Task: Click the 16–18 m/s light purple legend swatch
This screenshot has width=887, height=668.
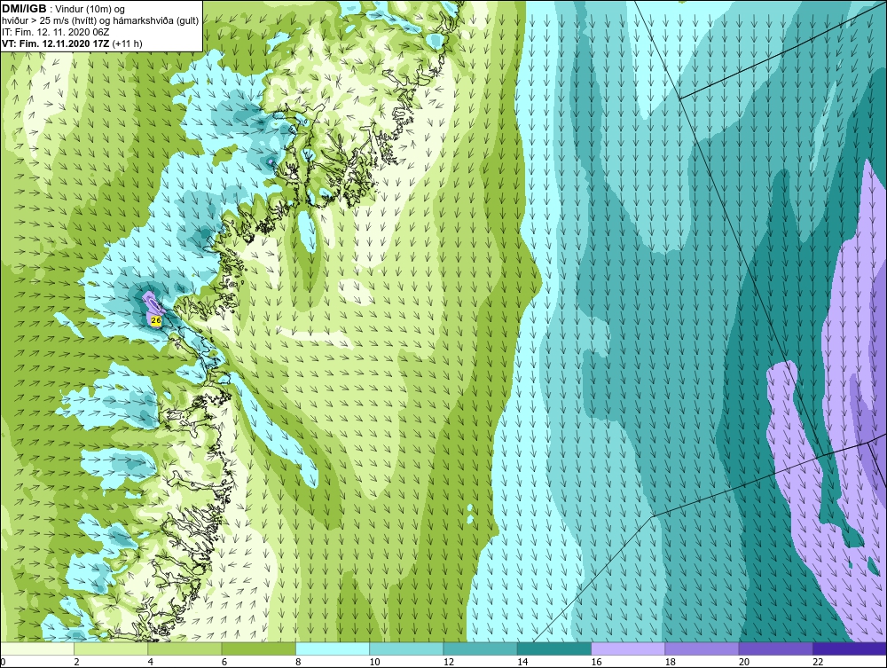Action: 628,648
